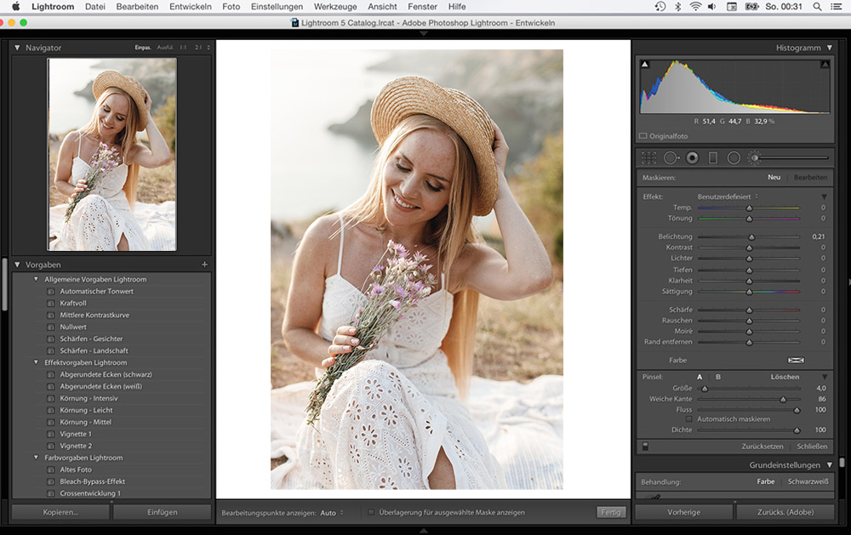Collapse the Histogramm panel
Viewport: 851px width, 535px height.
(829, 48)
